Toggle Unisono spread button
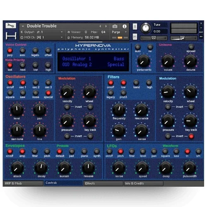Image resolution: width=207 pixels, height=207 pixels. click(191, 47)
